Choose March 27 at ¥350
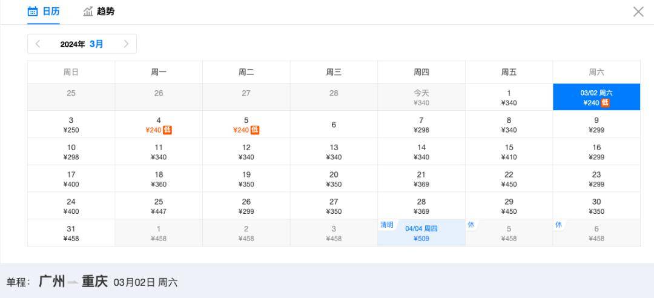 pyautogui.click(x=334, y=206)
